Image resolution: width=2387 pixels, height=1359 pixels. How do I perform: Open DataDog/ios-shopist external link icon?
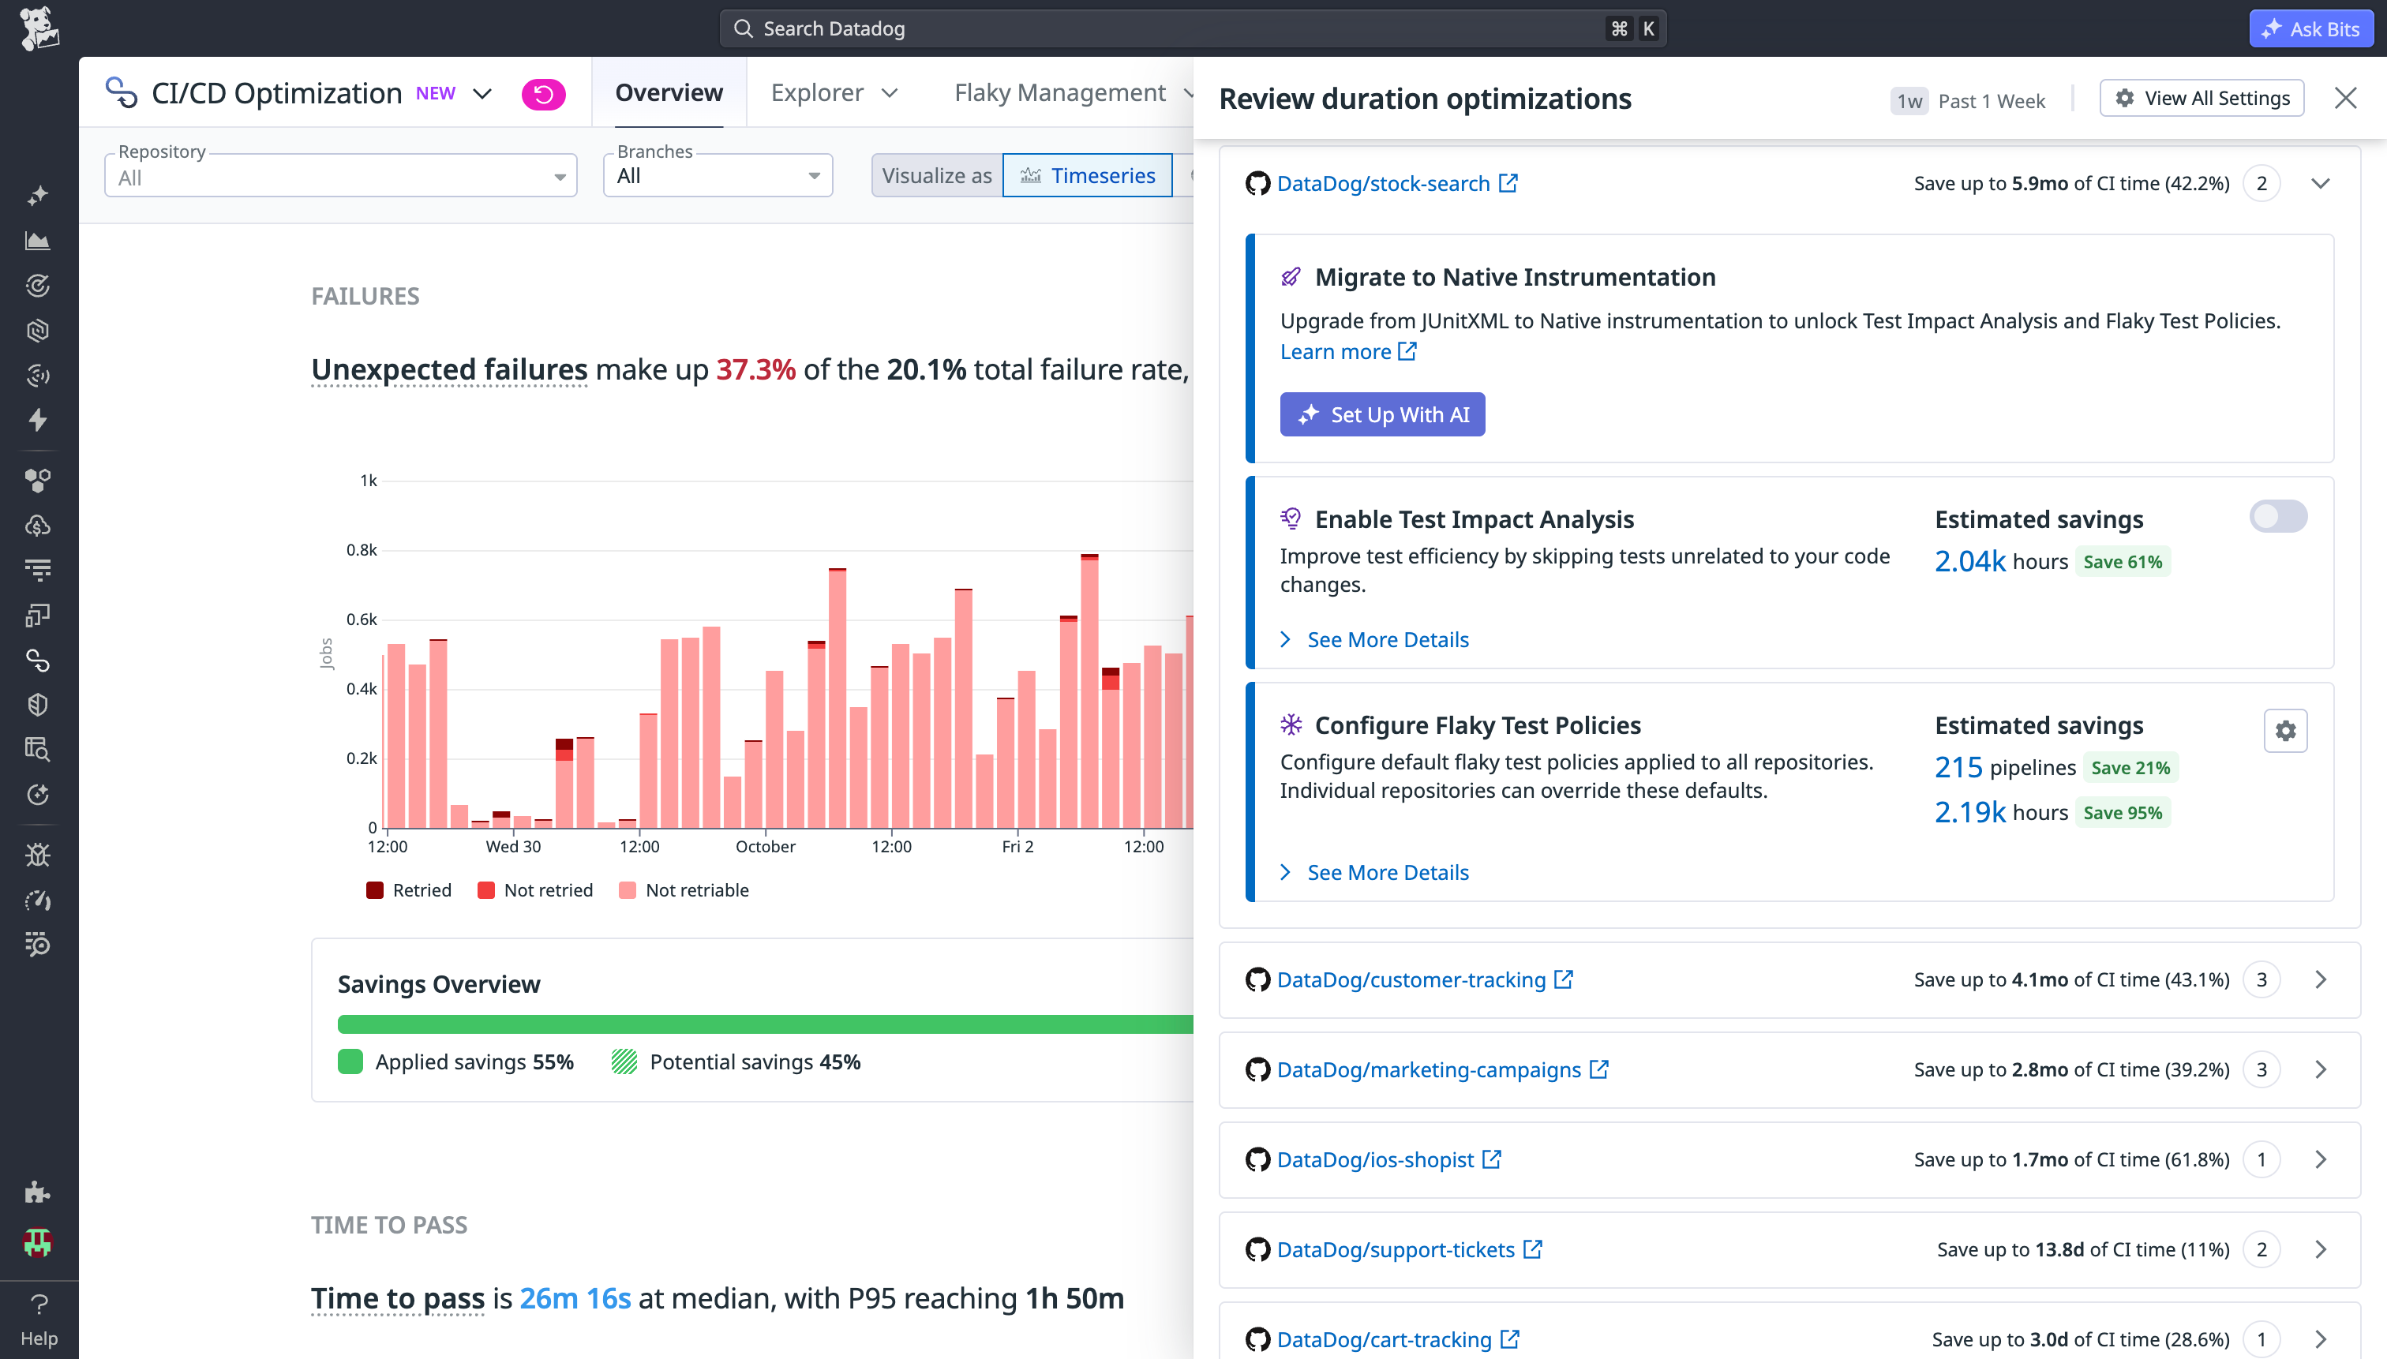point(1492,1159)
